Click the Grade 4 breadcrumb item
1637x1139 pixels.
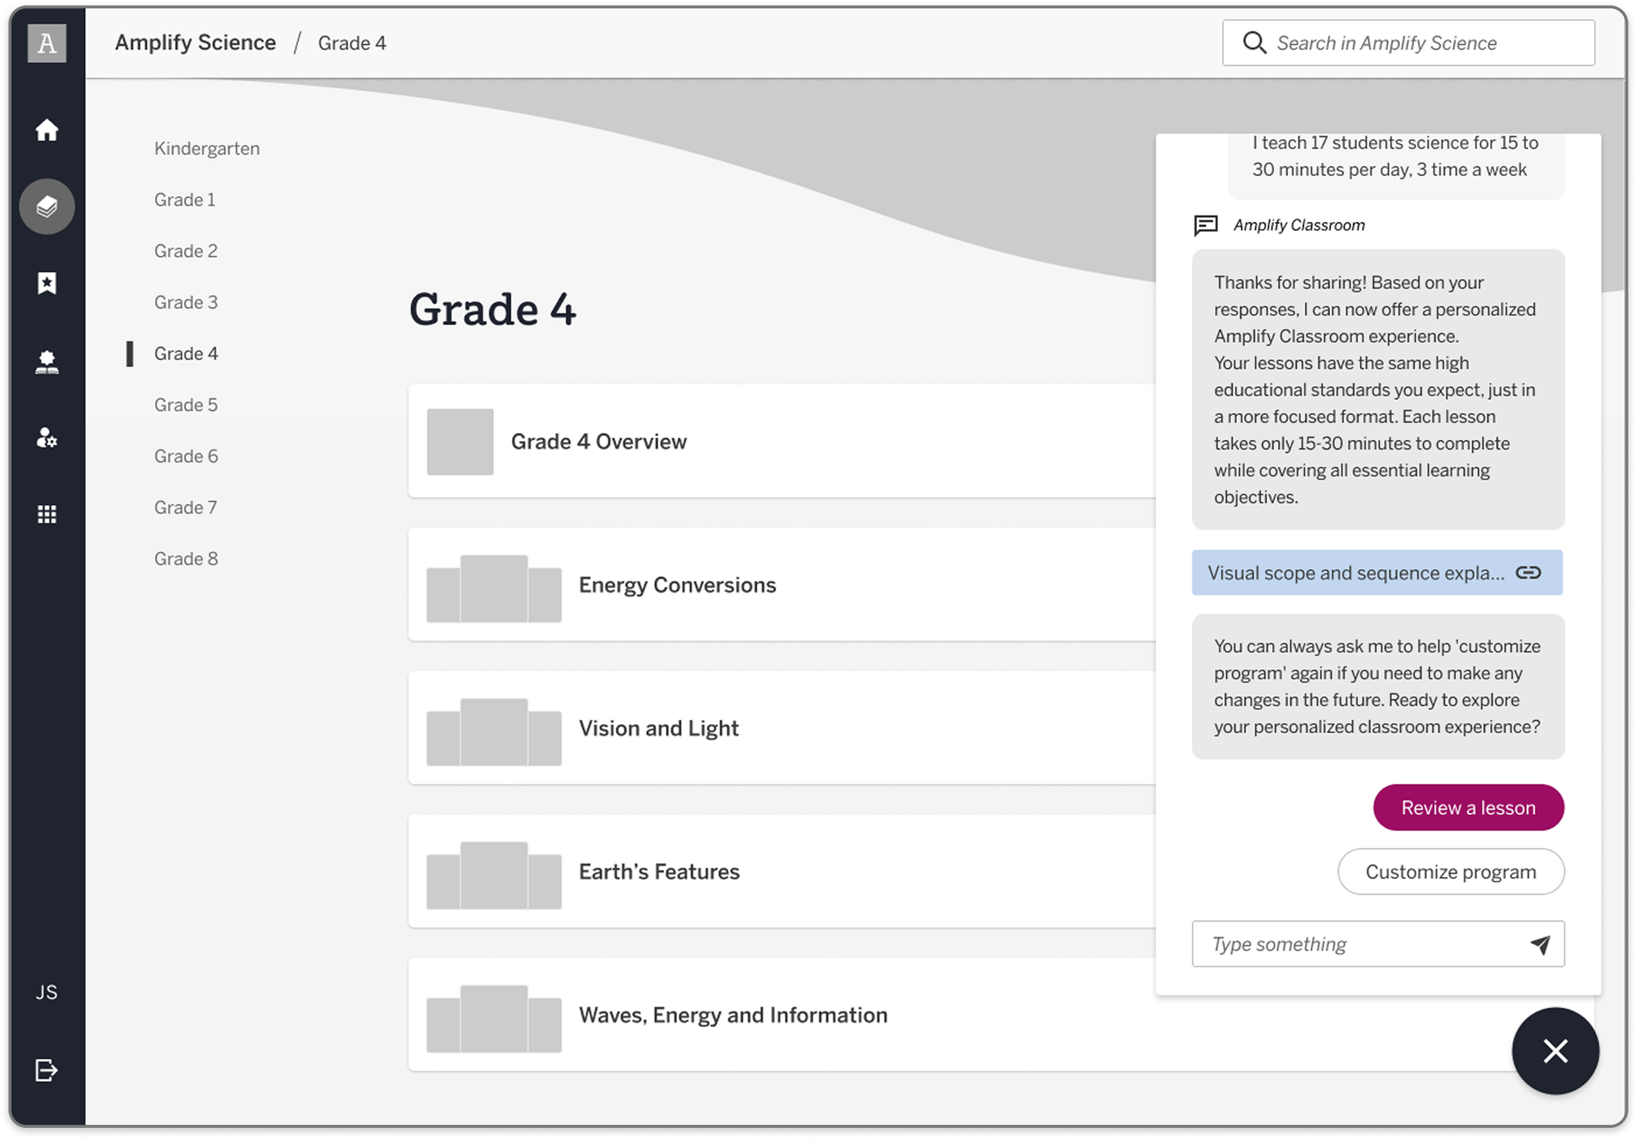(352, 43)
